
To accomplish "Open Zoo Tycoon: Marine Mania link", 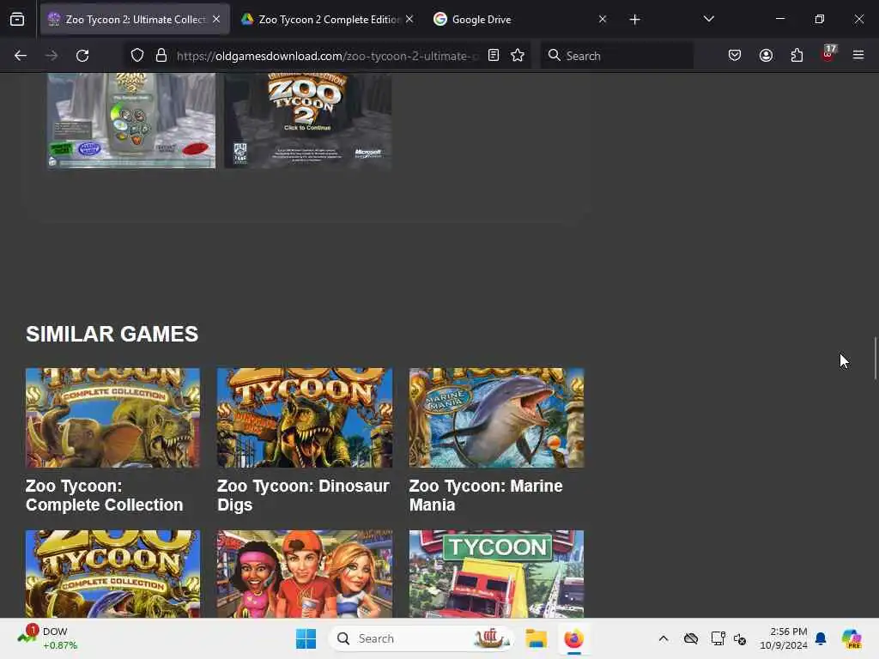I will pos(486,495).
